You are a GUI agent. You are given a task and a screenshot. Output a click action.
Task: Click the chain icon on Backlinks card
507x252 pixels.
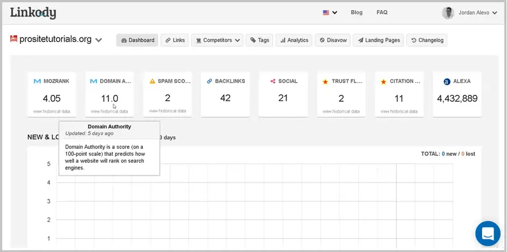[x=210, y=81]
